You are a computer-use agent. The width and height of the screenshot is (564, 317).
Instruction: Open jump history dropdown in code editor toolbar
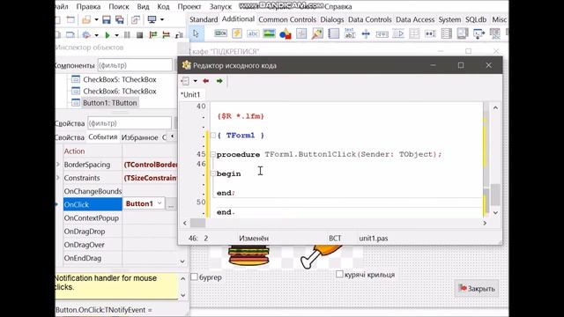coord(196,81)
